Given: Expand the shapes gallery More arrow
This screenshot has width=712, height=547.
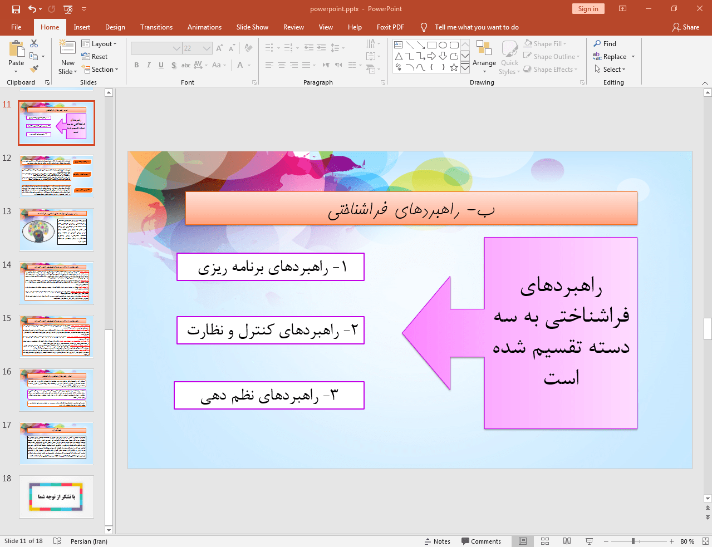Looking at the screenshot, I should pyautogui.click(x=465, y=68).
